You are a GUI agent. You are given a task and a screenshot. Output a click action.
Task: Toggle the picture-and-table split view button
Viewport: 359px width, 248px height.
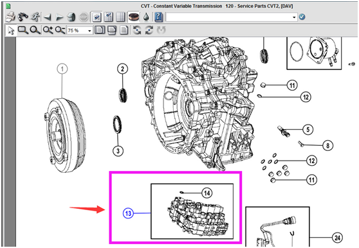tap(109, 17)
